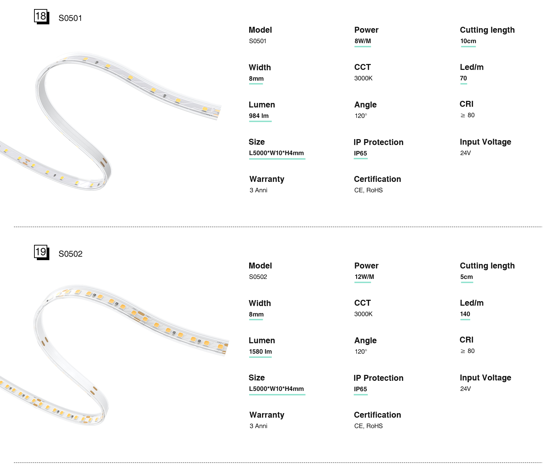556x466 pixels.
Task: Click the 5cm cutting length value
Action: (x=466, y=277)
